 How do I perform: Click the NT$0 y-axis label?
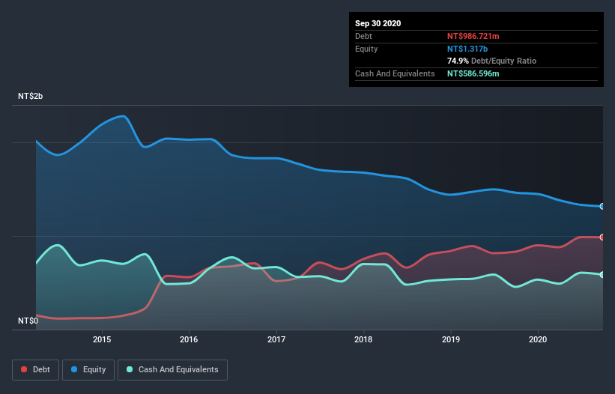point(28,321)
